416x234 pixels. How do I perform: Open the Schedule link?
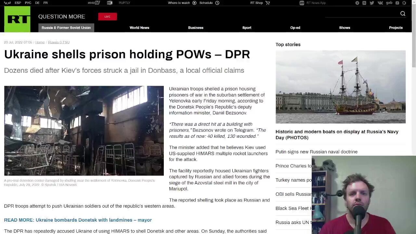206,3
